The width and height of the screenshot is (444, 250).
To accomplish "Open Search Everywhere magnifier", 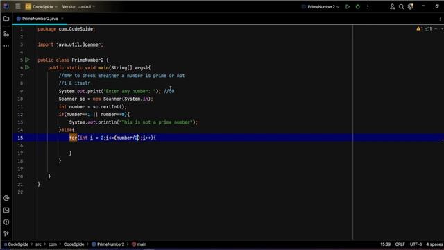I will [x=401, y=6].
